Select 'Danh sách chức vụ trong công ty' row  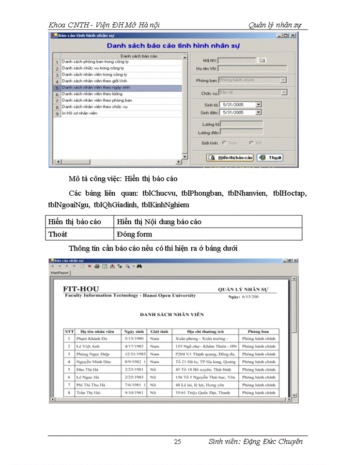click(118, 68)
